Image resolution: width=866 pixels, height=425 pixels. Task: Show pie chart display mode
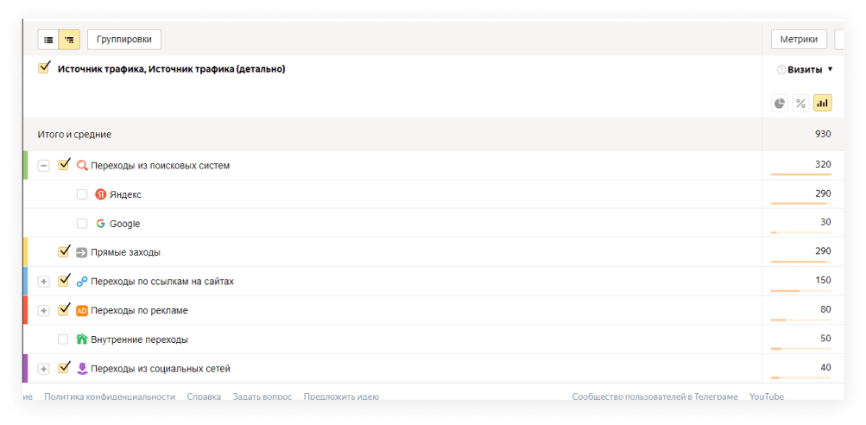coord(779,104)
